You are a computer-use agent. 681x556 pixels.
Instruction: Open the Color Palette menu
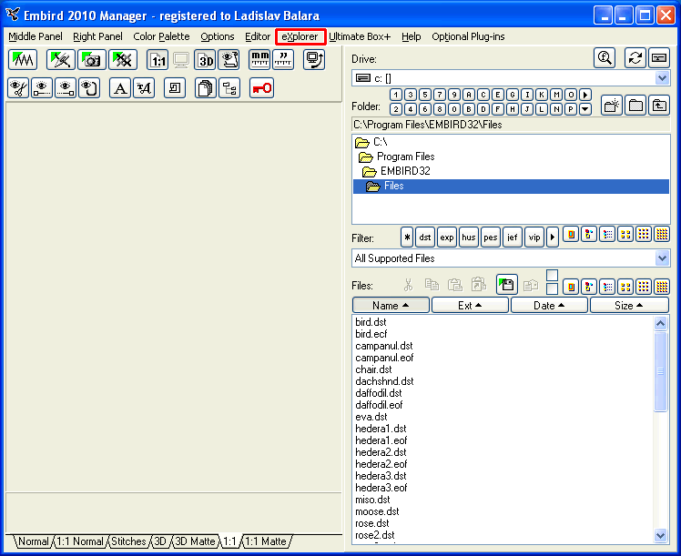[x=161, y=37]
